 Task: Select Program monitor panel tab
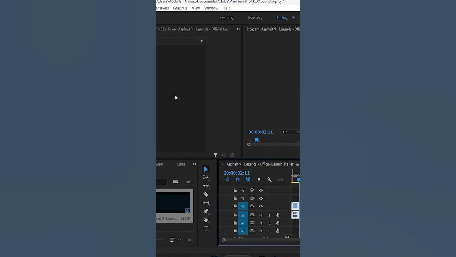[273, 29]
